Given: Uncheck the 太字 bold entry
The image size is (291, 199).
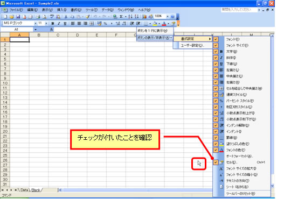Looking at the screenshot, I should [x=241, y=52].
